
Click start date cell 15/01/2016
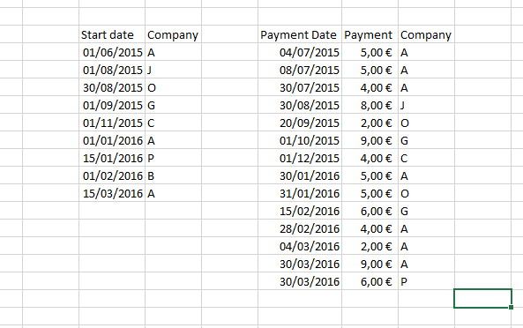112,159
